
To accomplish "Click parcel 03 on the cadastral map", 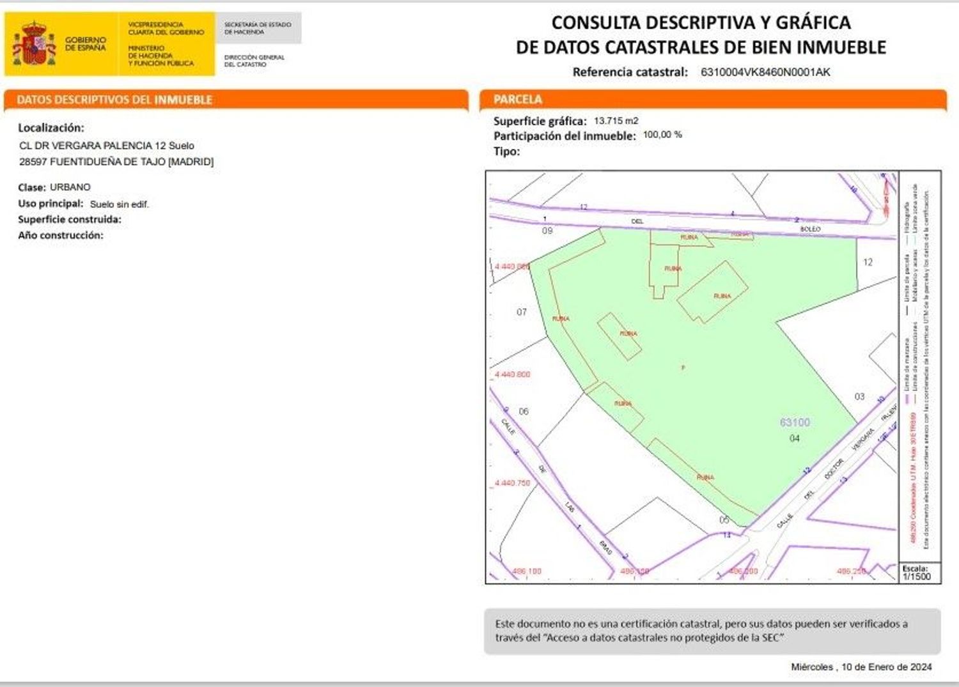I will [859, 397].
